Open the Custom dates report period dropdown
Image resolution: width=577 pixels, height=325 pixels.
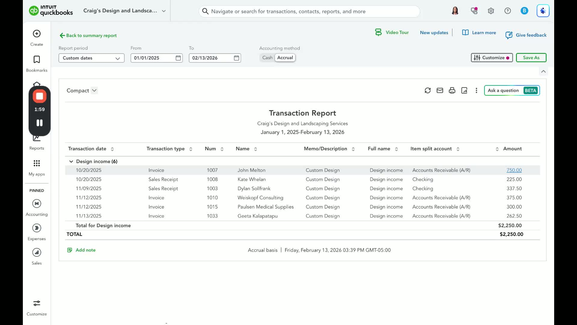coord(91,58)
